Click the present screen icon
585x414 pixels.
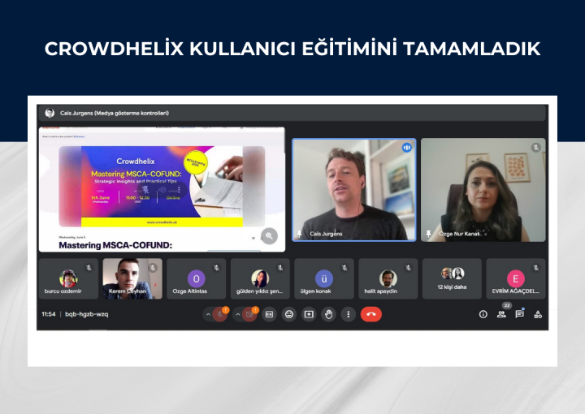click(309, 314)
